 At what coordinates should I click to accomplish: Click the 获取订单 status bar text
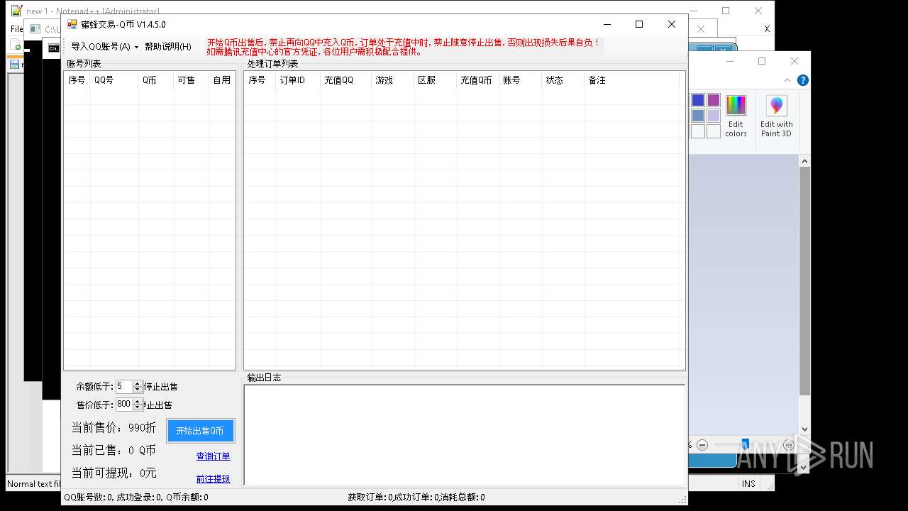point(416,498)
